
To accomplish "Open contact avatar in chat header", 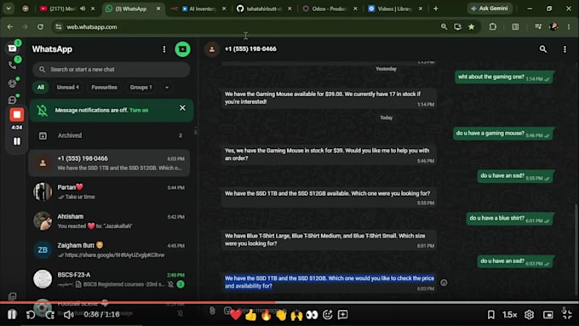I will click(212, 49).
